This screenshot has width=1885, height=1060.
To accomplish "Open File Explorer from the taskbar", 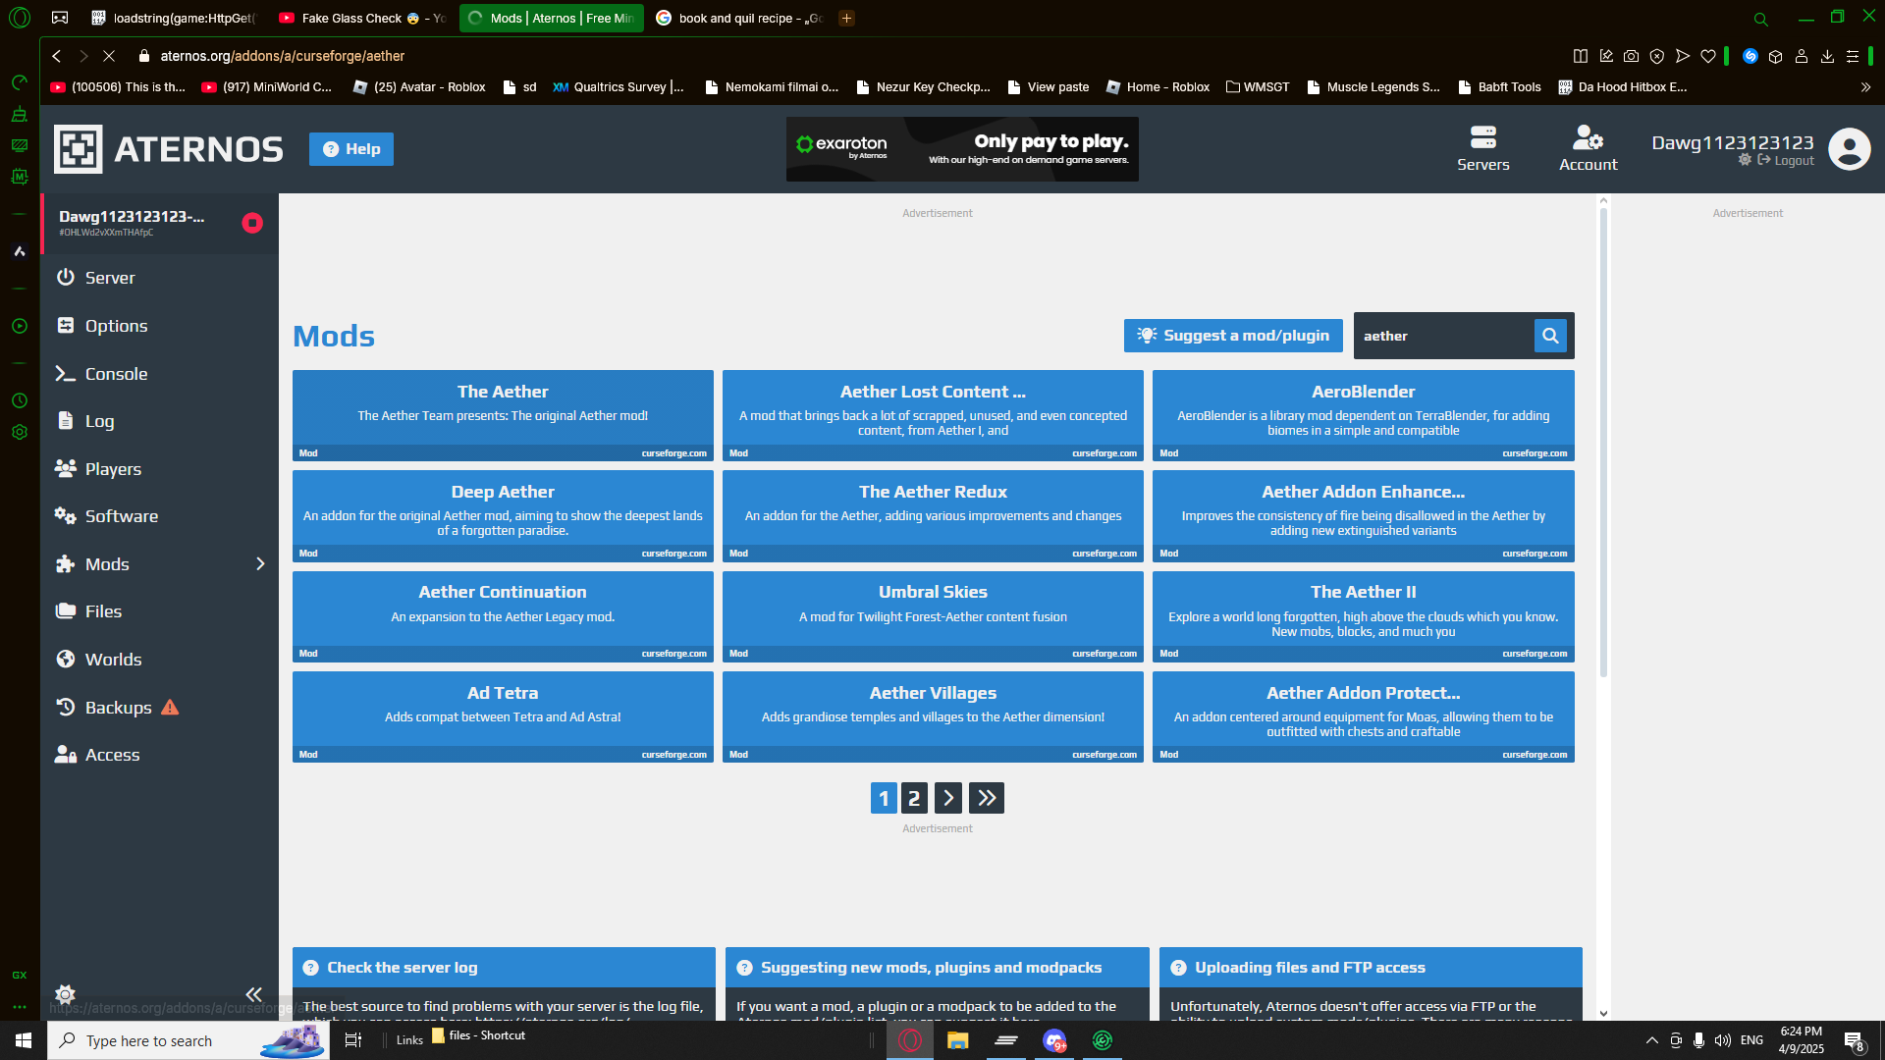I will click(957, 1040).
